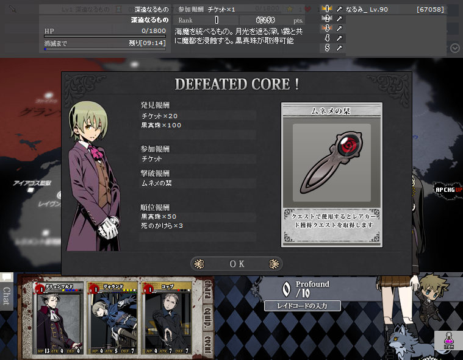Select the ヴォランド character card

coord(112,318)
